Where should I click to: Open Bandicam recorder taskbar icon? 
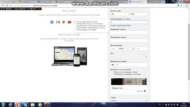tap(47, 105)
